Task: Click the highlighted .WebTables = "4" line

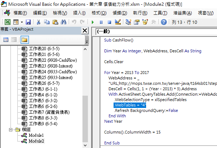Action: point(130,105)
